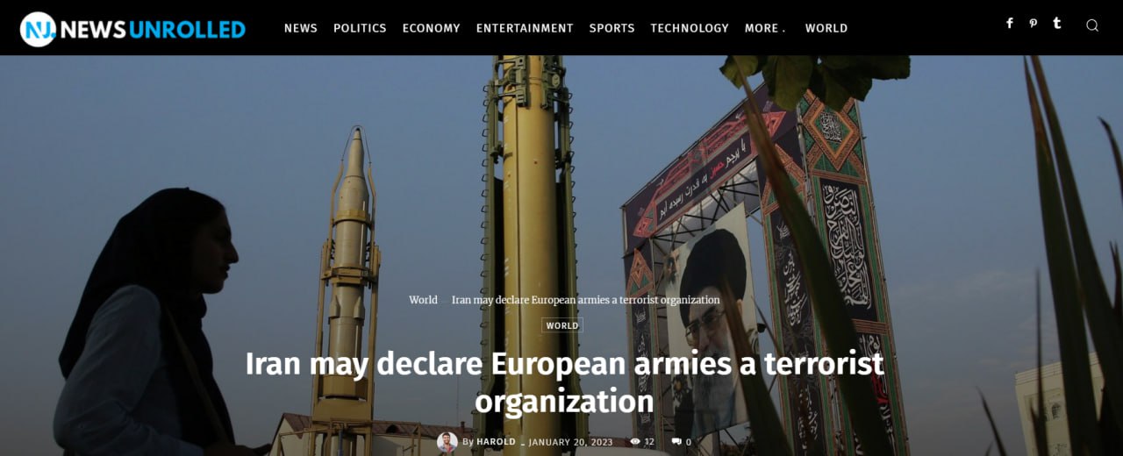1123x456 pixels.
Task: Click the NU circular logo icon
Action: tap(38, 29)
